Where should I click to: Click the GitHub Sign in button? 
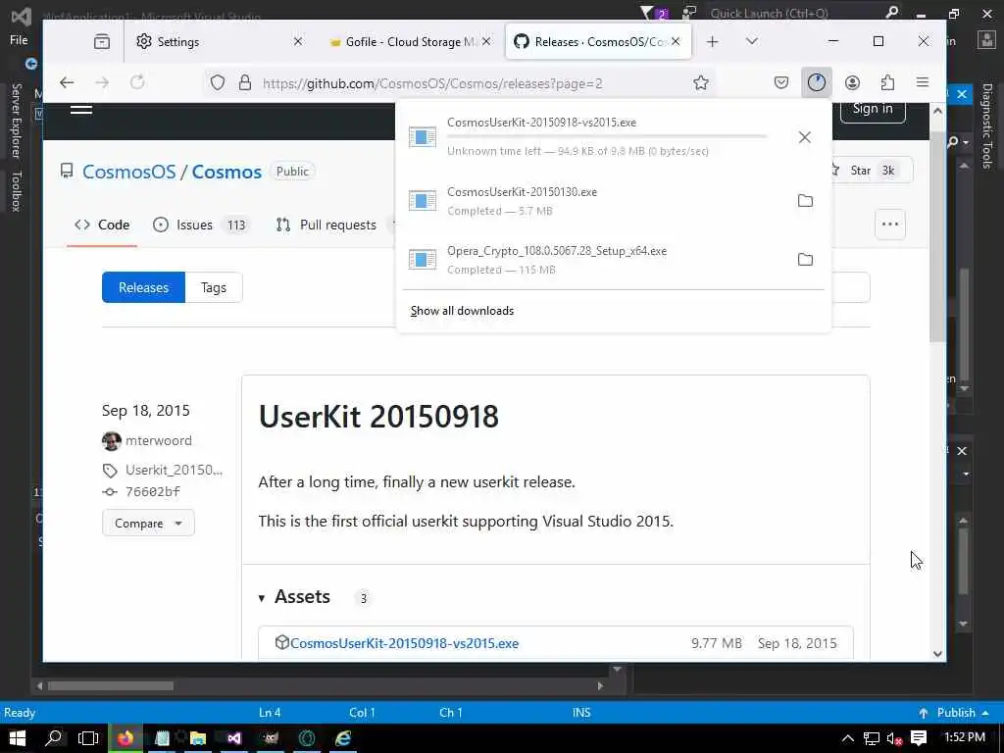(872, 109)
